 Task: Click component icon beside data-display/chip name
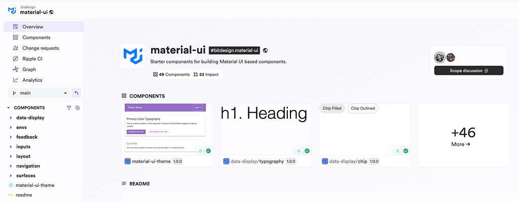pyautogui.click(x=325, y=162)
